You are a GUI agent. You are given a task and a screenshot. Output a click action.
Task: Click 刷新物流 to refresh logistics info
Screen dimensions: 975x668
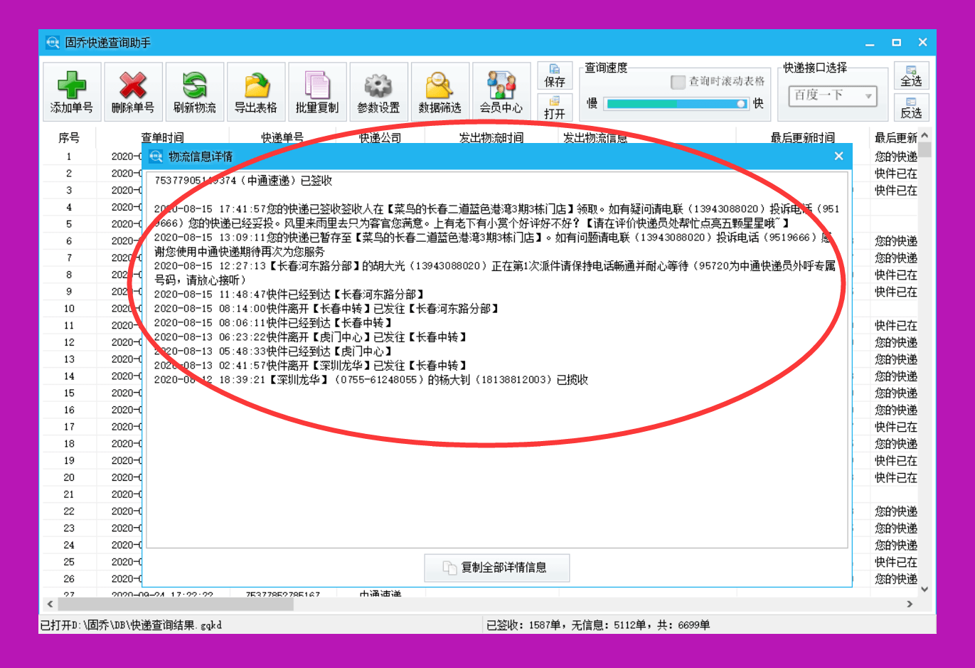[194, 91]
